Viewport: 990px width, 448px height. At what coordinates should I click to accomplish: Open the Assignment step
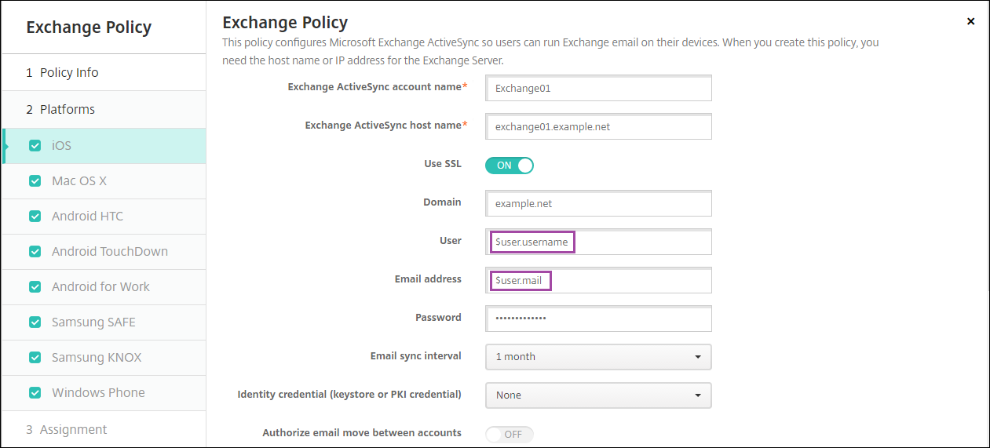click(x=73, y=429)
